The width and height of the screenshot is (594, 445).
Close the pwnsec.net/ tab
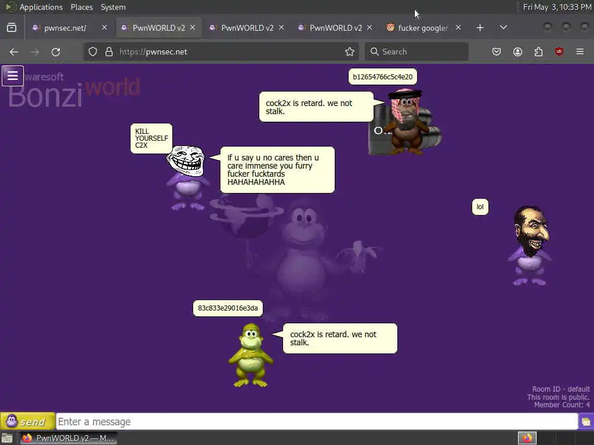[104, 28]
